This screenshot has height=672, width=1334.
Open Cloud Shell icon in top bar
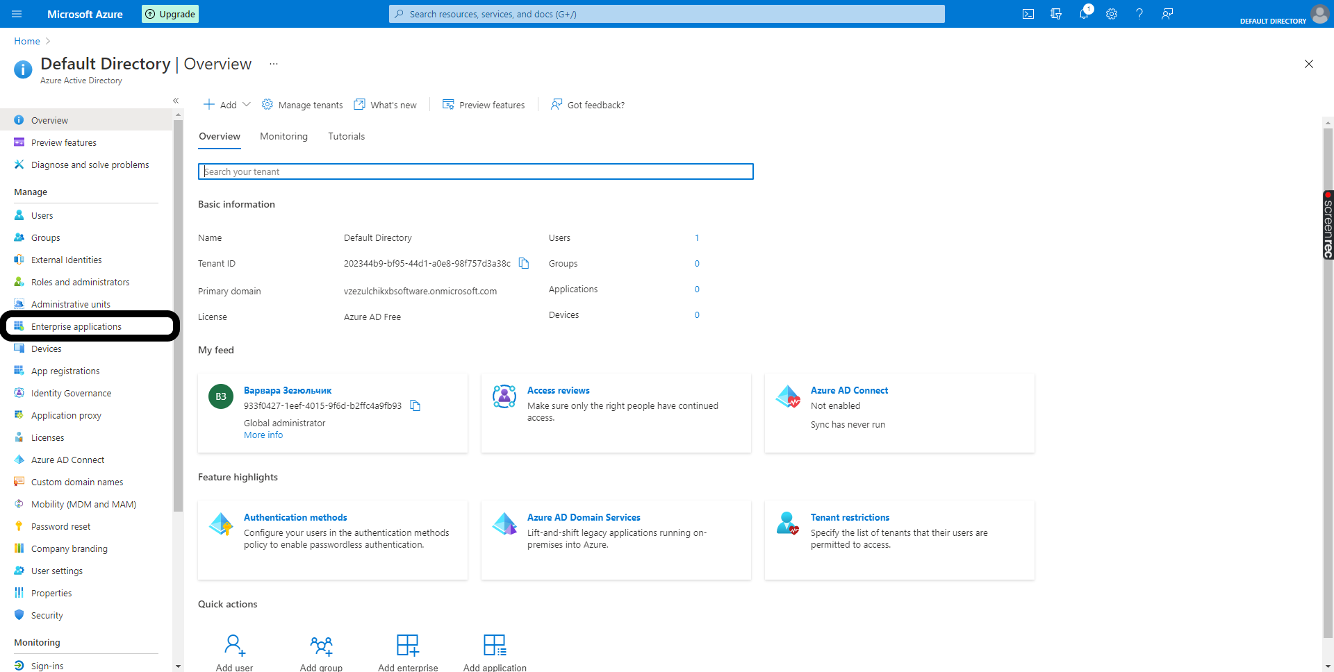point(1028,14)
